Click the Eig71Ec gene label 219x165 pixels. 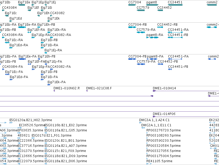(x=11, y=13)
